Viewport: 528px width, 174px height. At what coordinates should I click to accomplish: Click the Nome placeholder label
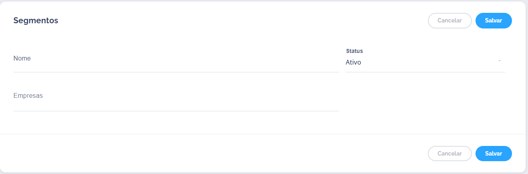22,59
